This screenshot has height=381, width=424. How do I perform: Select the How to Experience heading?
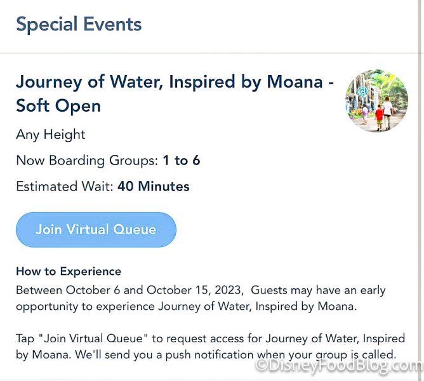pyautogui.click(x=69, y=271)
